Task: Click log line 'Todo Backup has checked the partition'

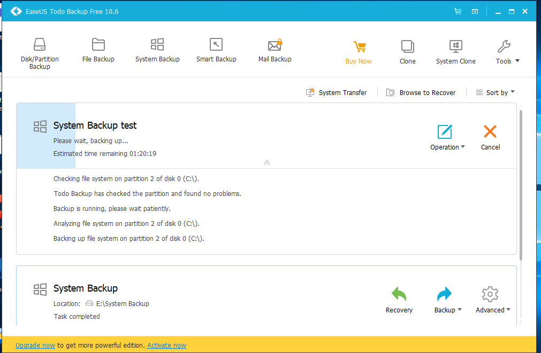Action: point(147,193)
